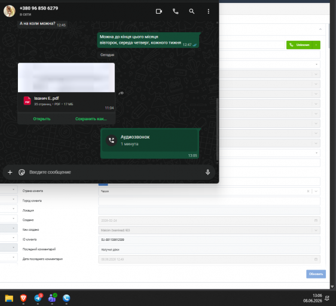Start a video call in WhatsApp header

(x=159, y=11)
